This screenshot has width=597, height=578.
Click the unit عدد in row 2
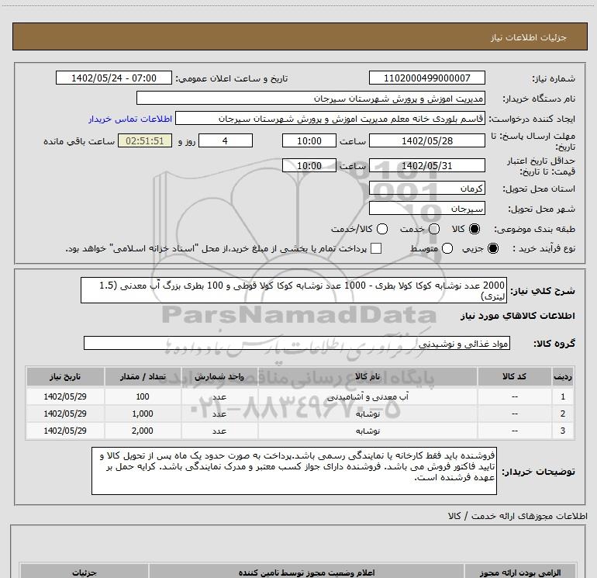219,414
